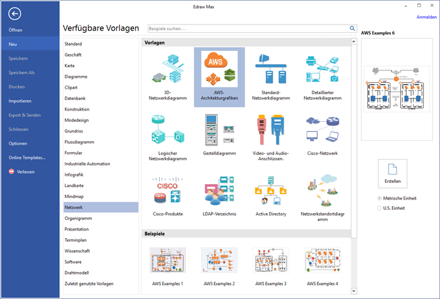Viewport: 440px width, 299px height.
Task: Click the search magnifier icon
Action: pos(352,28)
